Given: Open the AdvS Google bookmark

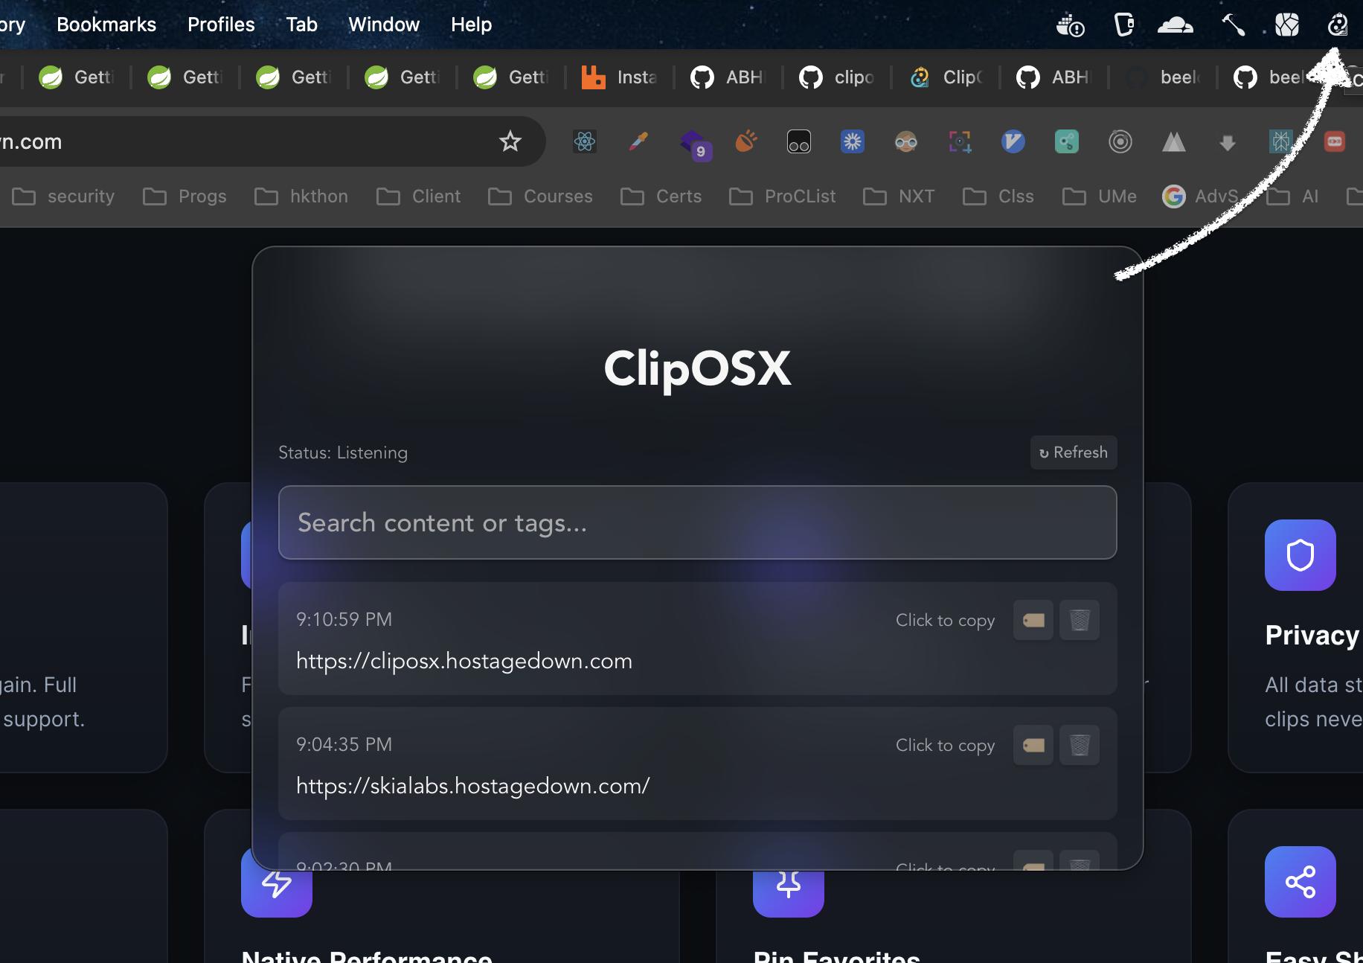Looking at the screenshot, I should coord(1201,196).
